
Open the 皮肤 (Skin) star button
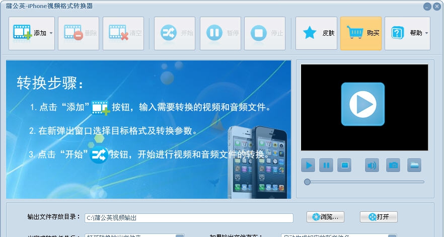(x=316, y=33)
